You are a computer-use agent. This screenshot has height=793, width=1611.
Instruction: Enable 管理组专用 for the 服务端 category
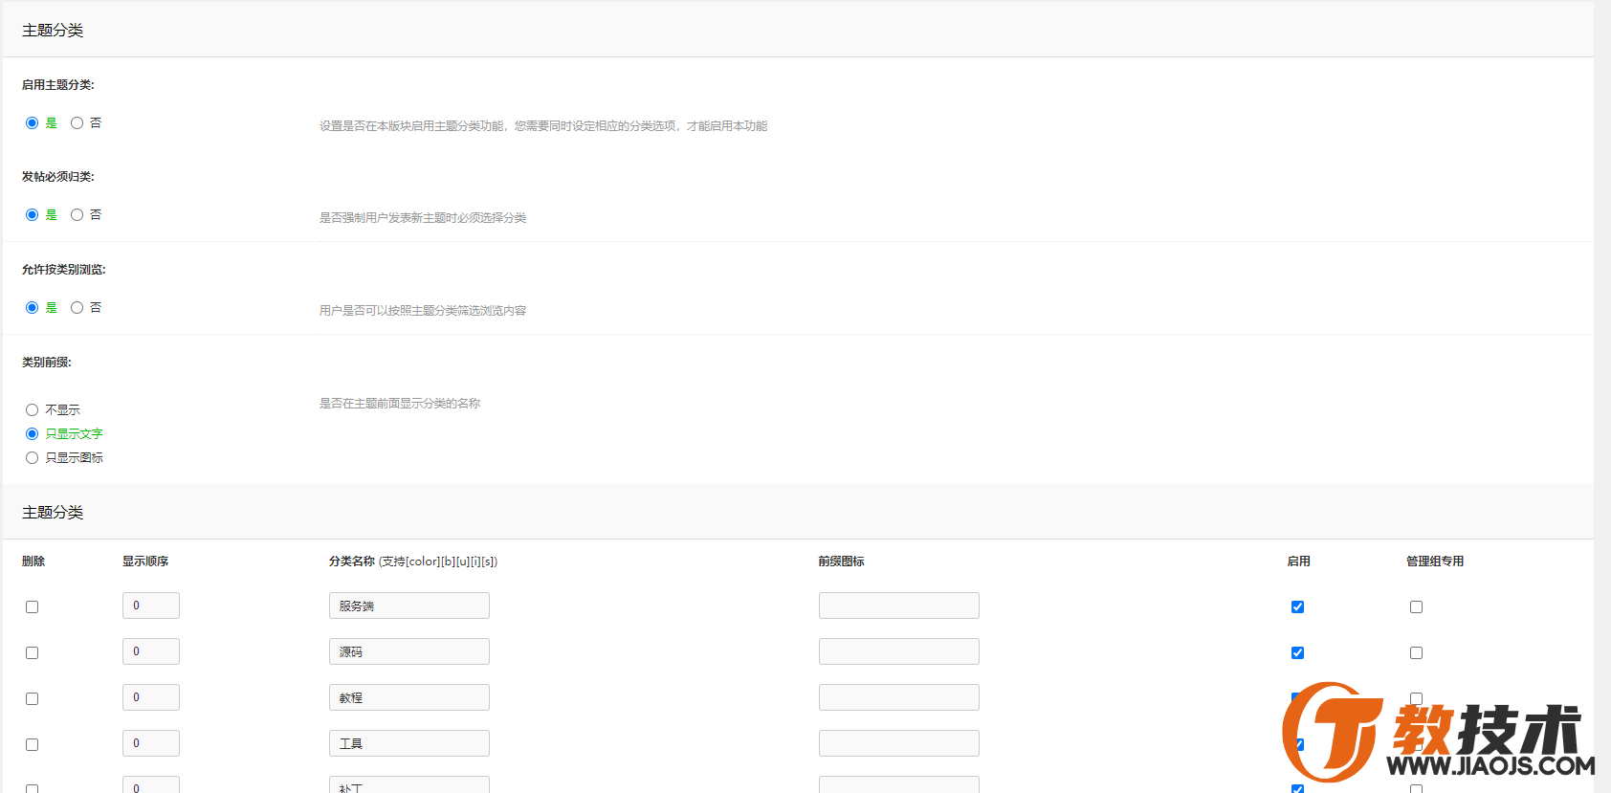pos(1416,607)
